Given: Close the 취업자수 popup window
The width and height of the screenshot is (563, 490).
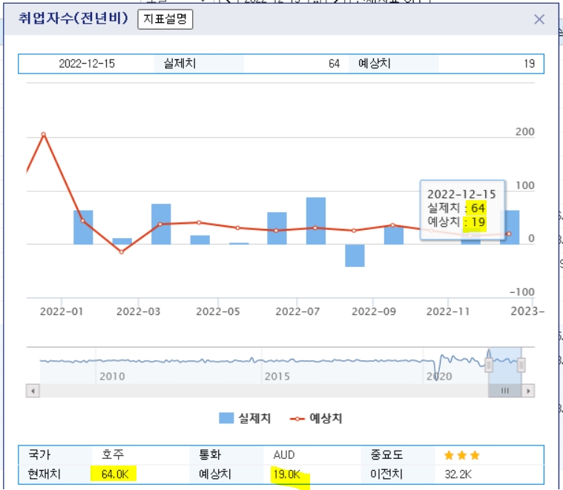Looking at the screenshot, I should (x=539, y=19).
